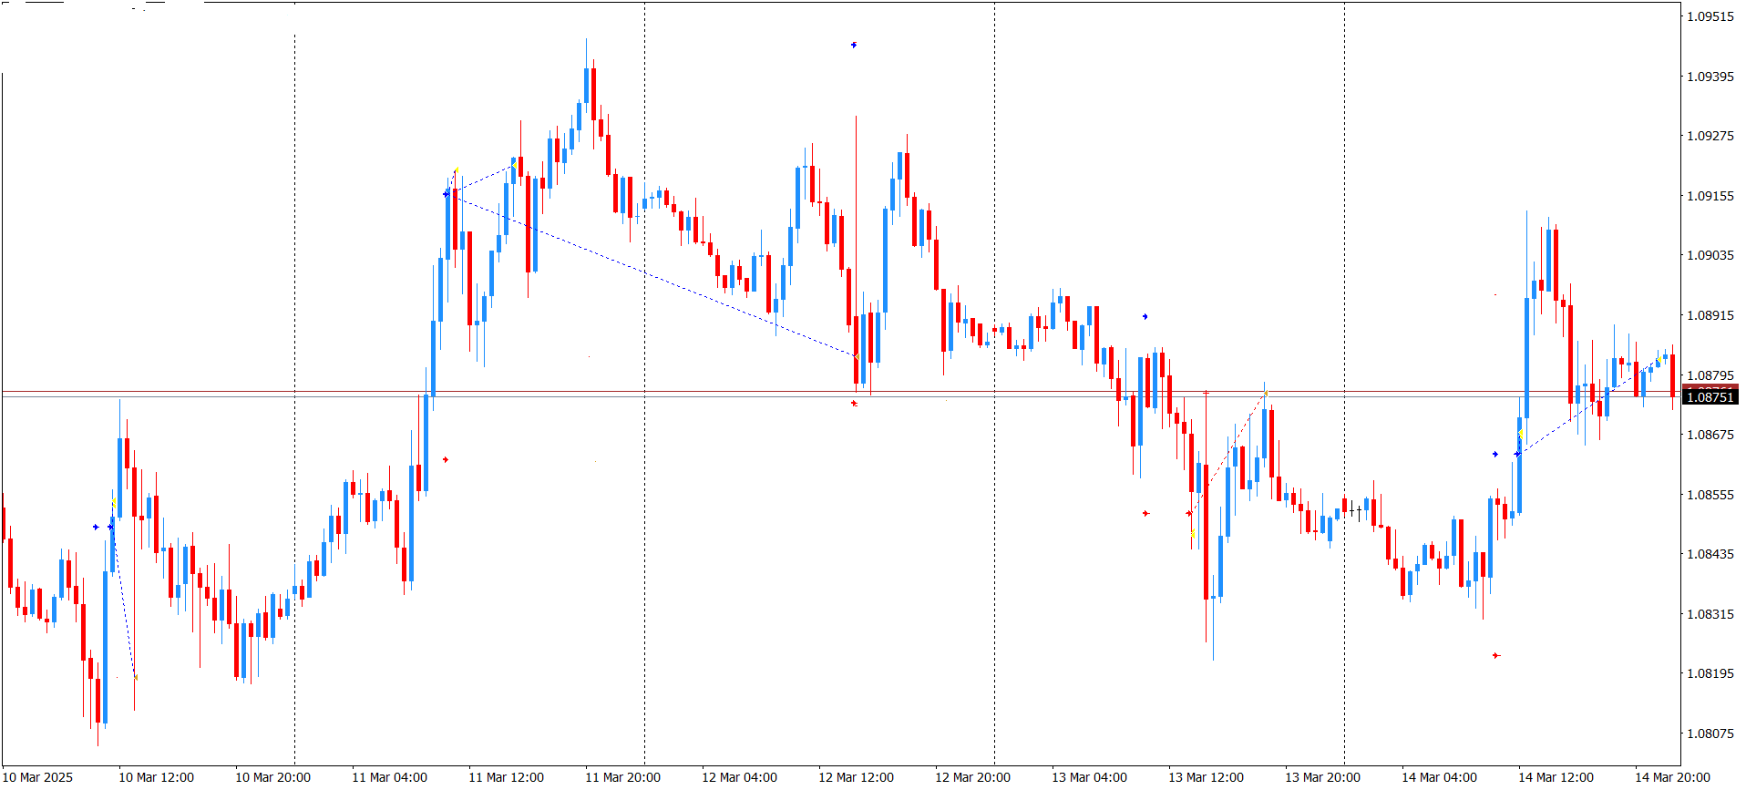Select the 13 Mar 20:00 time label
This screenshot has height=790, width=1746.
1323,777
